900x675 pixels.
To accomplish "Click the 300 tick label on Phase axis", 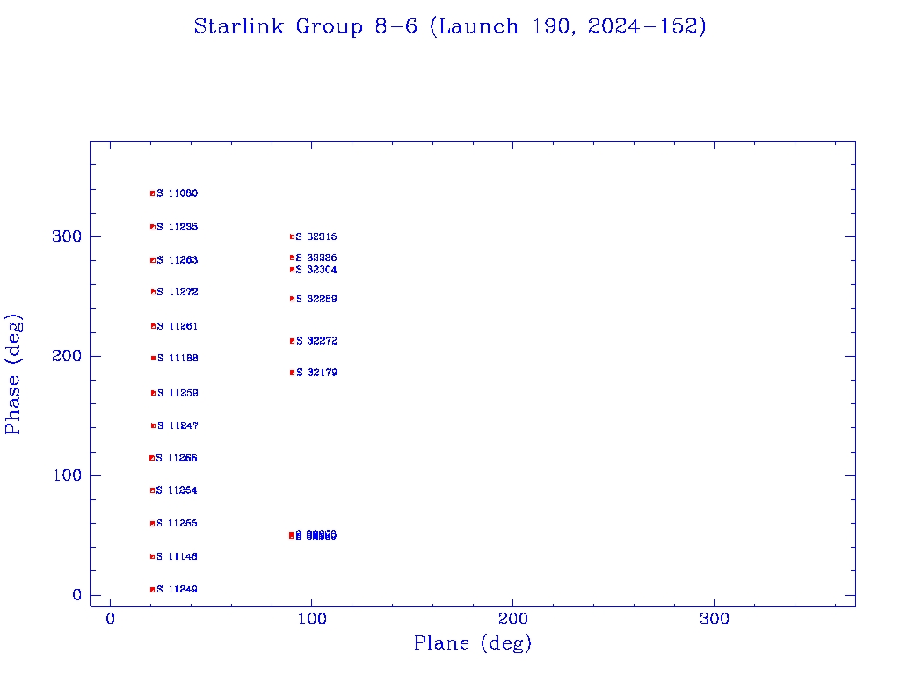I will click(67, 237).
